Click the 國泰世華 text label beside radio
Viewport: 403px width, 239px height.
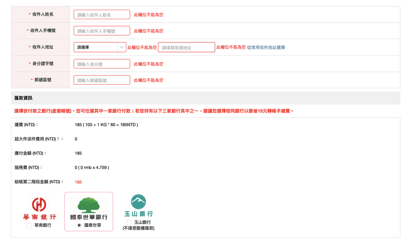(x=93, y=226)
